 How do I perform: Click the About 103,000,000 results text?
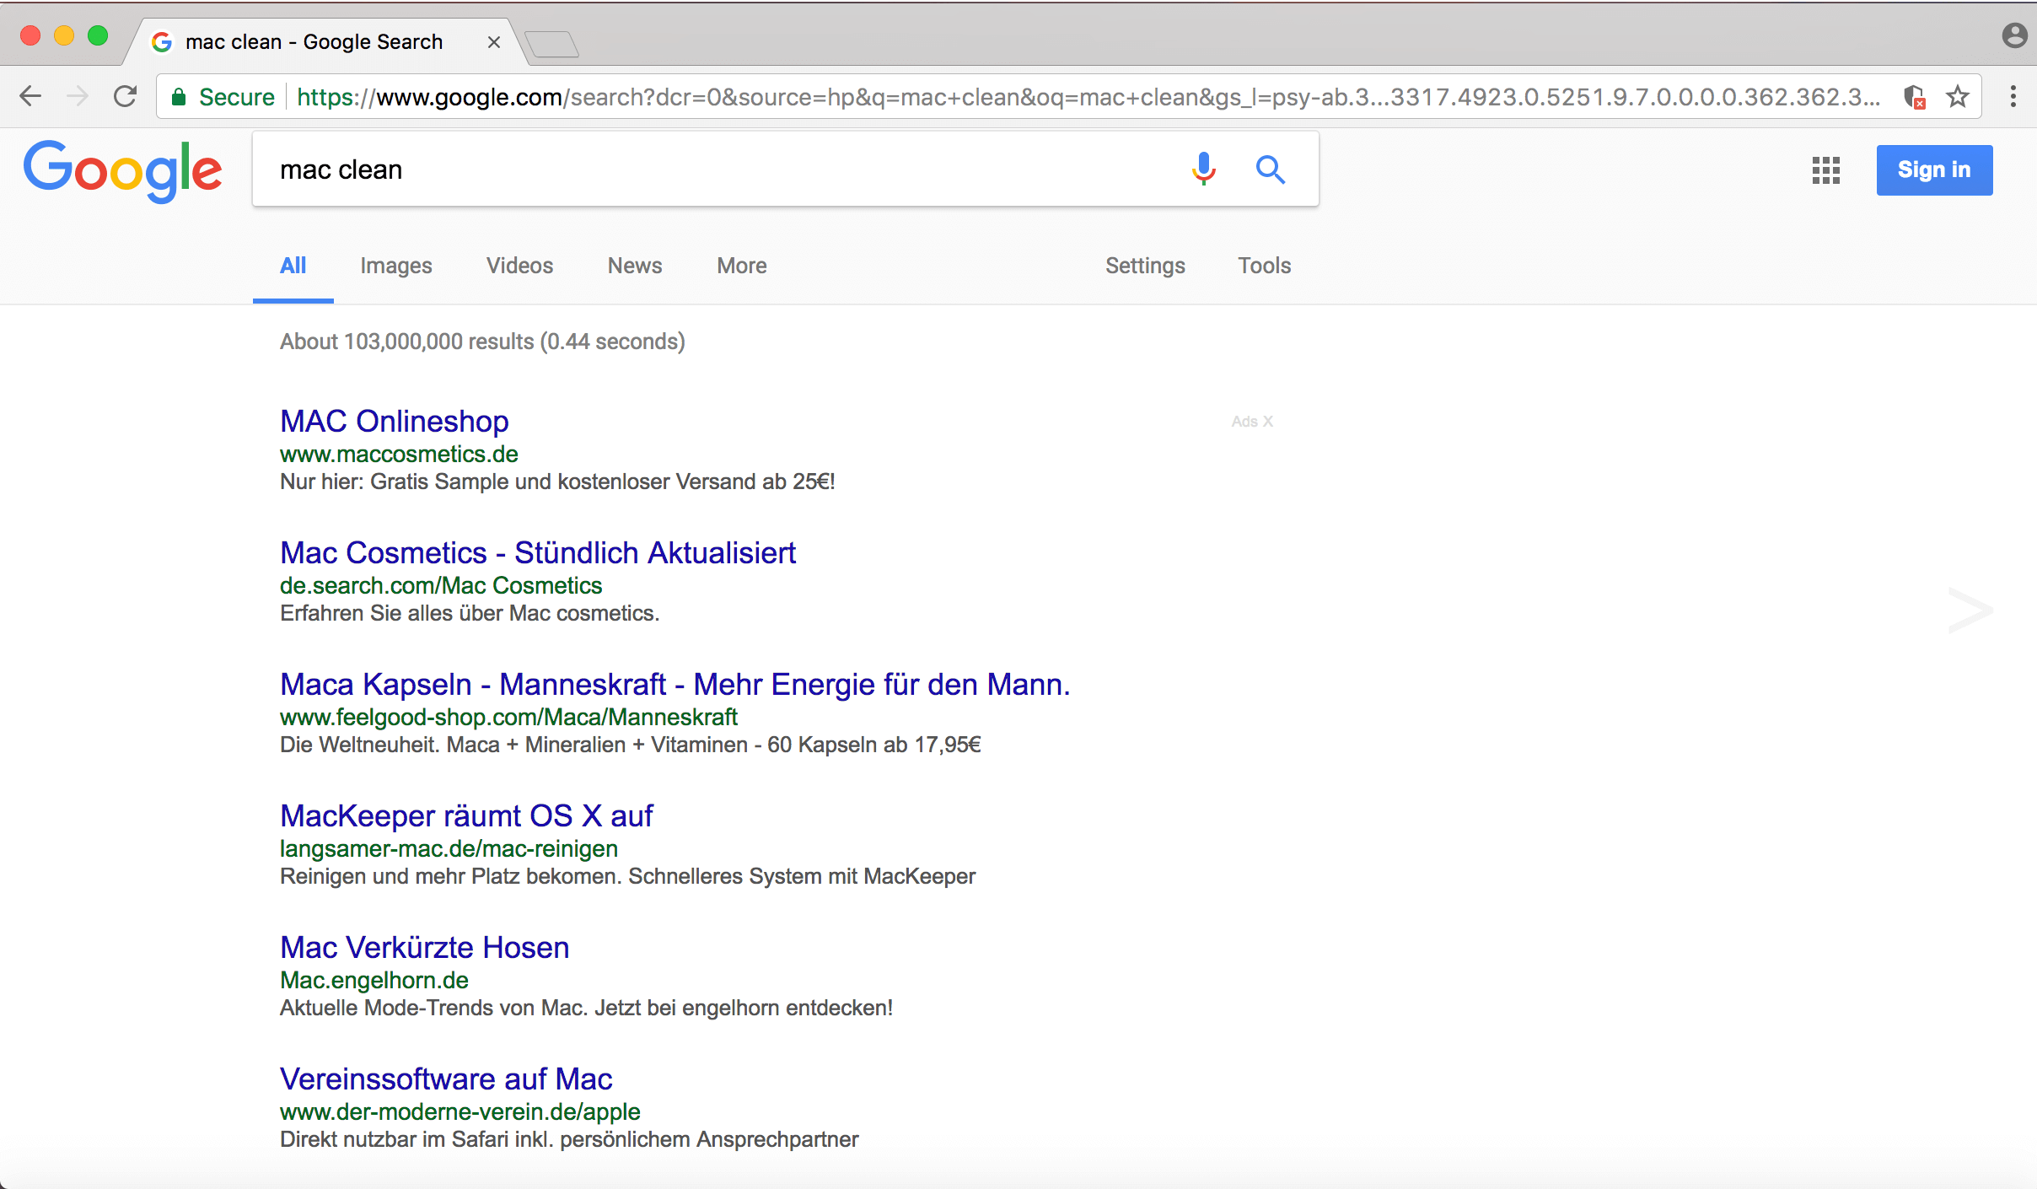pos(482,342)
